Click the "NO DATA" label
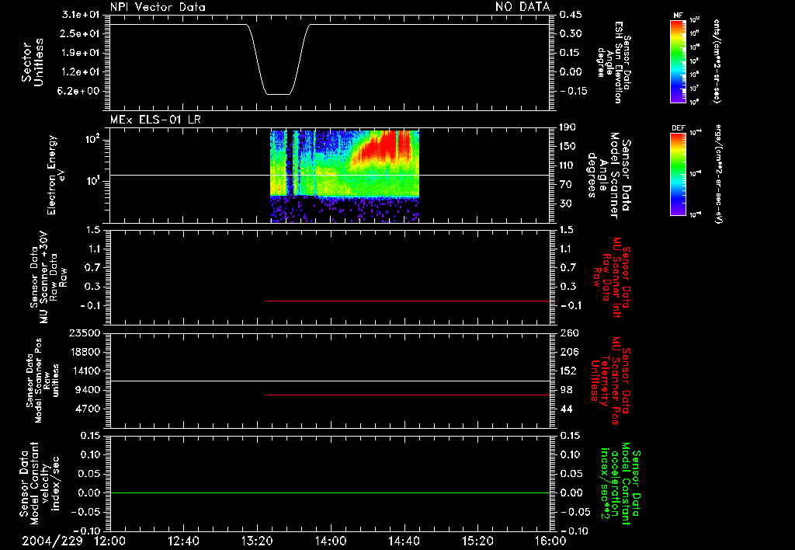795x550 pixels. pyautogui.click(x=522, y=7)
